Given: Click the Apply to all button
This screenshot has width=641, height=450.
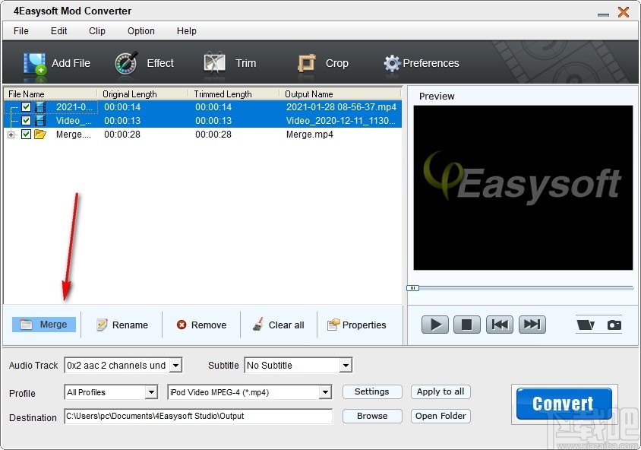Looking at the screenshot, I should tap(440, 392).
